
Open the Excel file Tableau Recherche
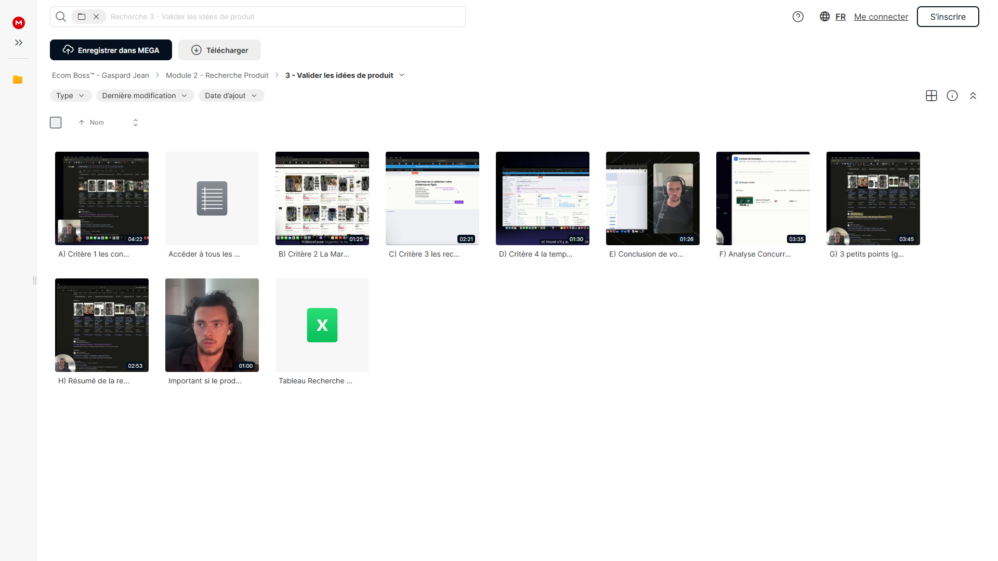(322, 332)
